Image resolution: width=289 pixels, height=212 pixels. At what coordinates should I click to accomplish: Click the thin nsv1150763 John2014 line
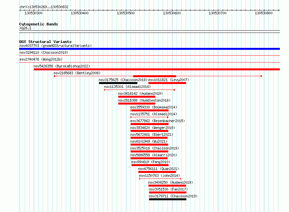[160, 179]
